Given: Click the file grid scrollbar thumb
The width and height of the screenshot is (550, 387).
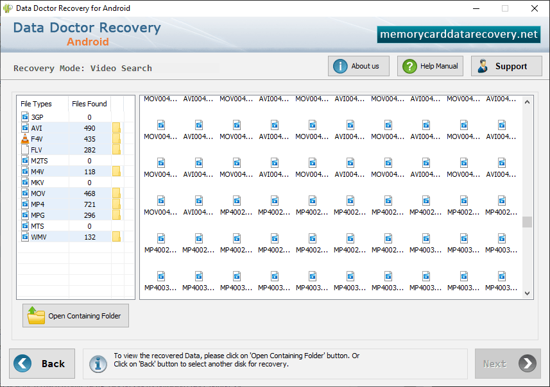Looking at the screenshot, I should tap(527, 222).
